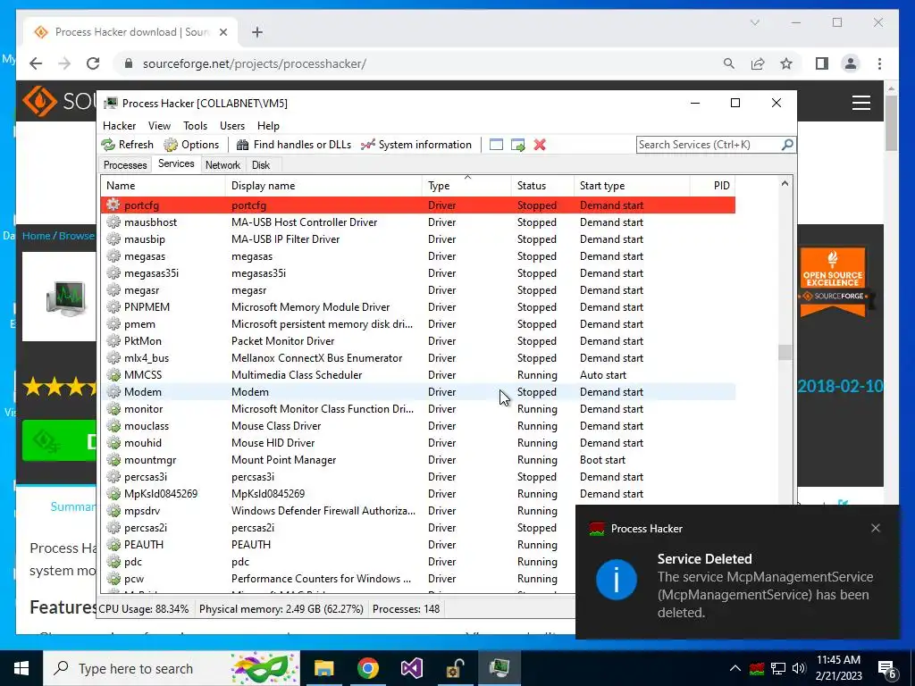
Task: Select the Services tab
Action: click(x=176, y=164)
